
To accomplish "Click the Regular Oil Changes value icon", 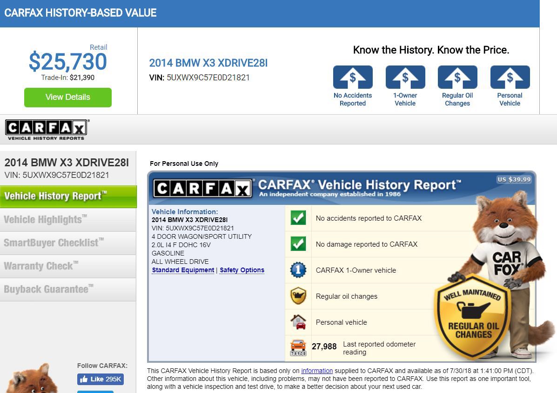I will 457,77.
